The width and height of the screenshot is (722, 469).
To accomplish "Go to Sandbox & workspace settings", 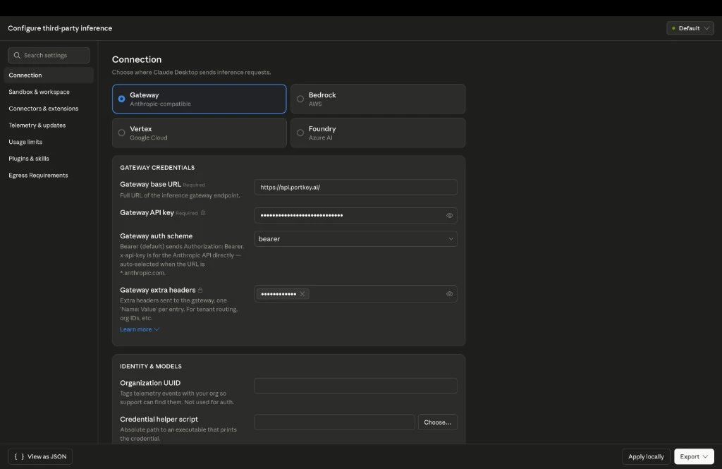I will click(x=39, y=92).
